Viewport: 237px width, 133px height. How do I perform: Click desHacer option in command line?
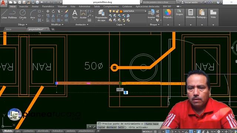111,127
